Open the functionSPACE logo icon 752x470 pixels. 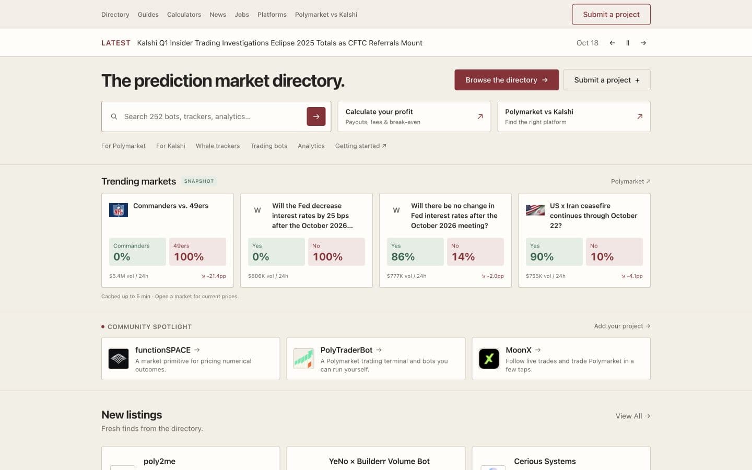click(119, 359)
